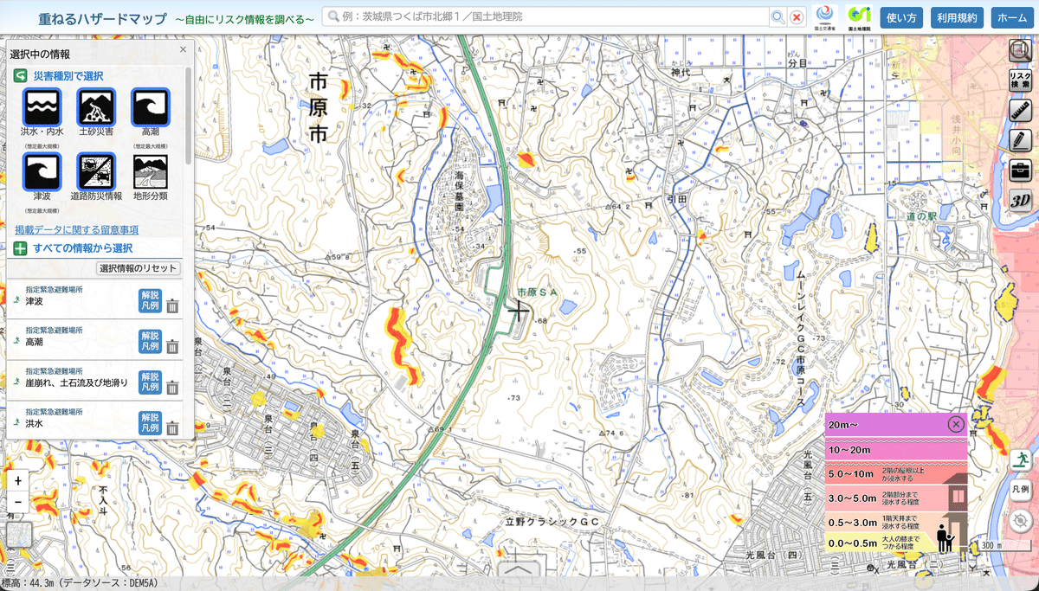Screen dimensions: 1039x591
Task: Click the 災害種別で選択 heading text
Action: click(68, 76)
